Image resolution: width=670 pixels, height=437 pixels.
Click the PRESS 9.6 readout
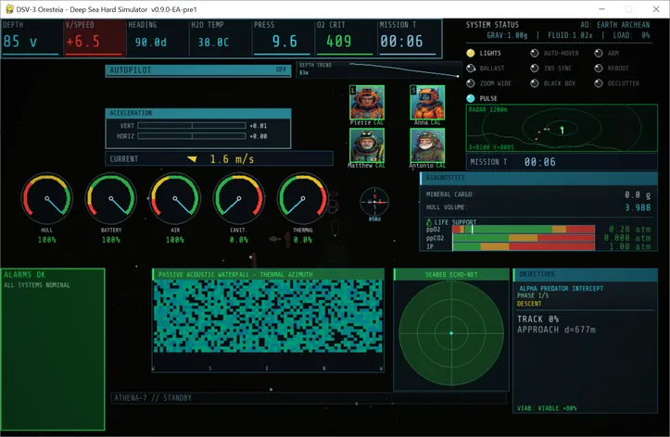282,37
